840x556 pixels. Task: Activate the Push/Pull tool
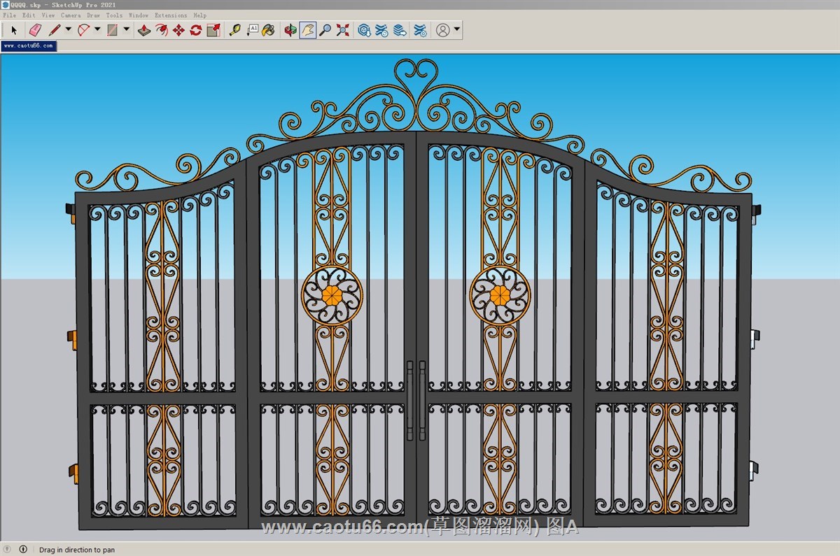pos(144,30)
